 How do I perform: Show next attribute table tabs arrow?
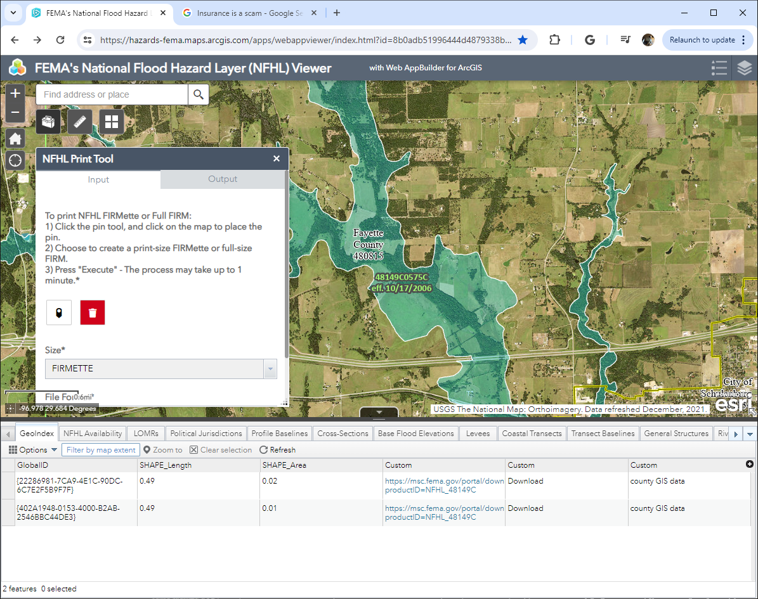736,434
